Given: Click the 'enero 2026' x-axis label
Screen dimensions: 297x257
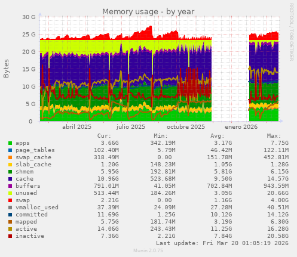Looking at the screenshot, I should click(x=241, y=127).
